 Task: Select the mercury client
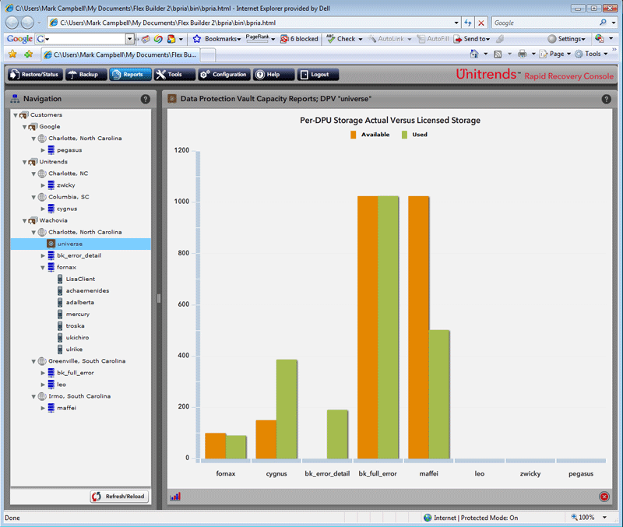tap(77, 314)
